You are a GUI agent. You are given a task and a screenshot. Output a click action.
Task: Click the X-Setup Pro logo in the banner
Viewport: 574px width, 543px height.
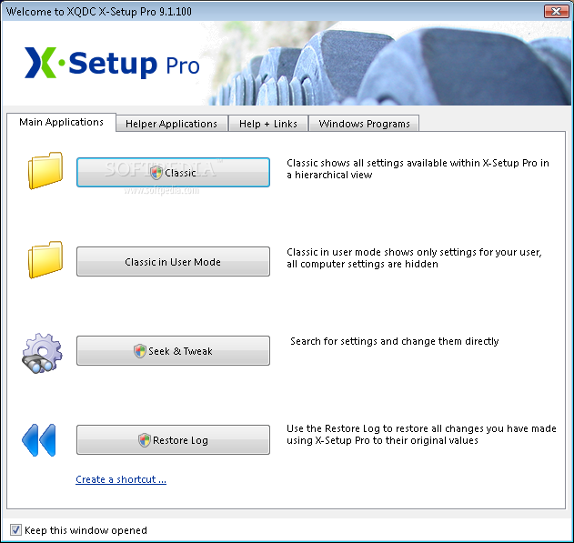click(112, 63)
